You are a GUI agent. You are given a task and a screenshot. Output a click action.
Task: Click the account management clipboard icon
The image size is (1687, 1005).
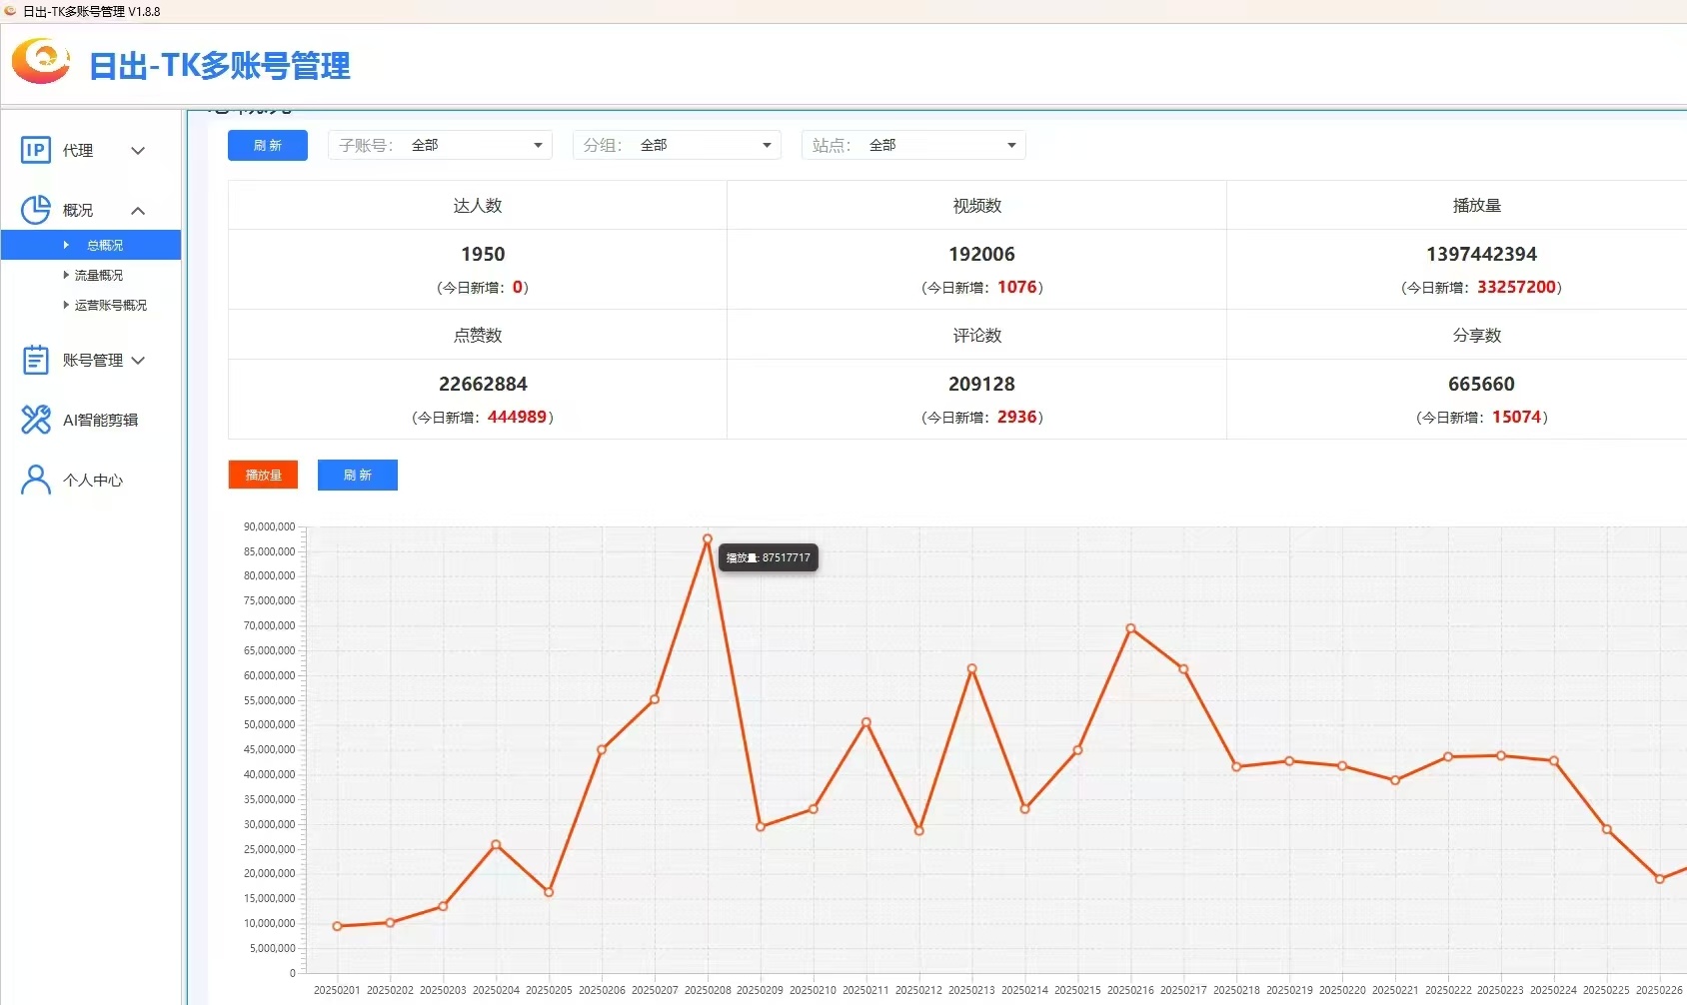pyautogui.click(x=36, y=360)
